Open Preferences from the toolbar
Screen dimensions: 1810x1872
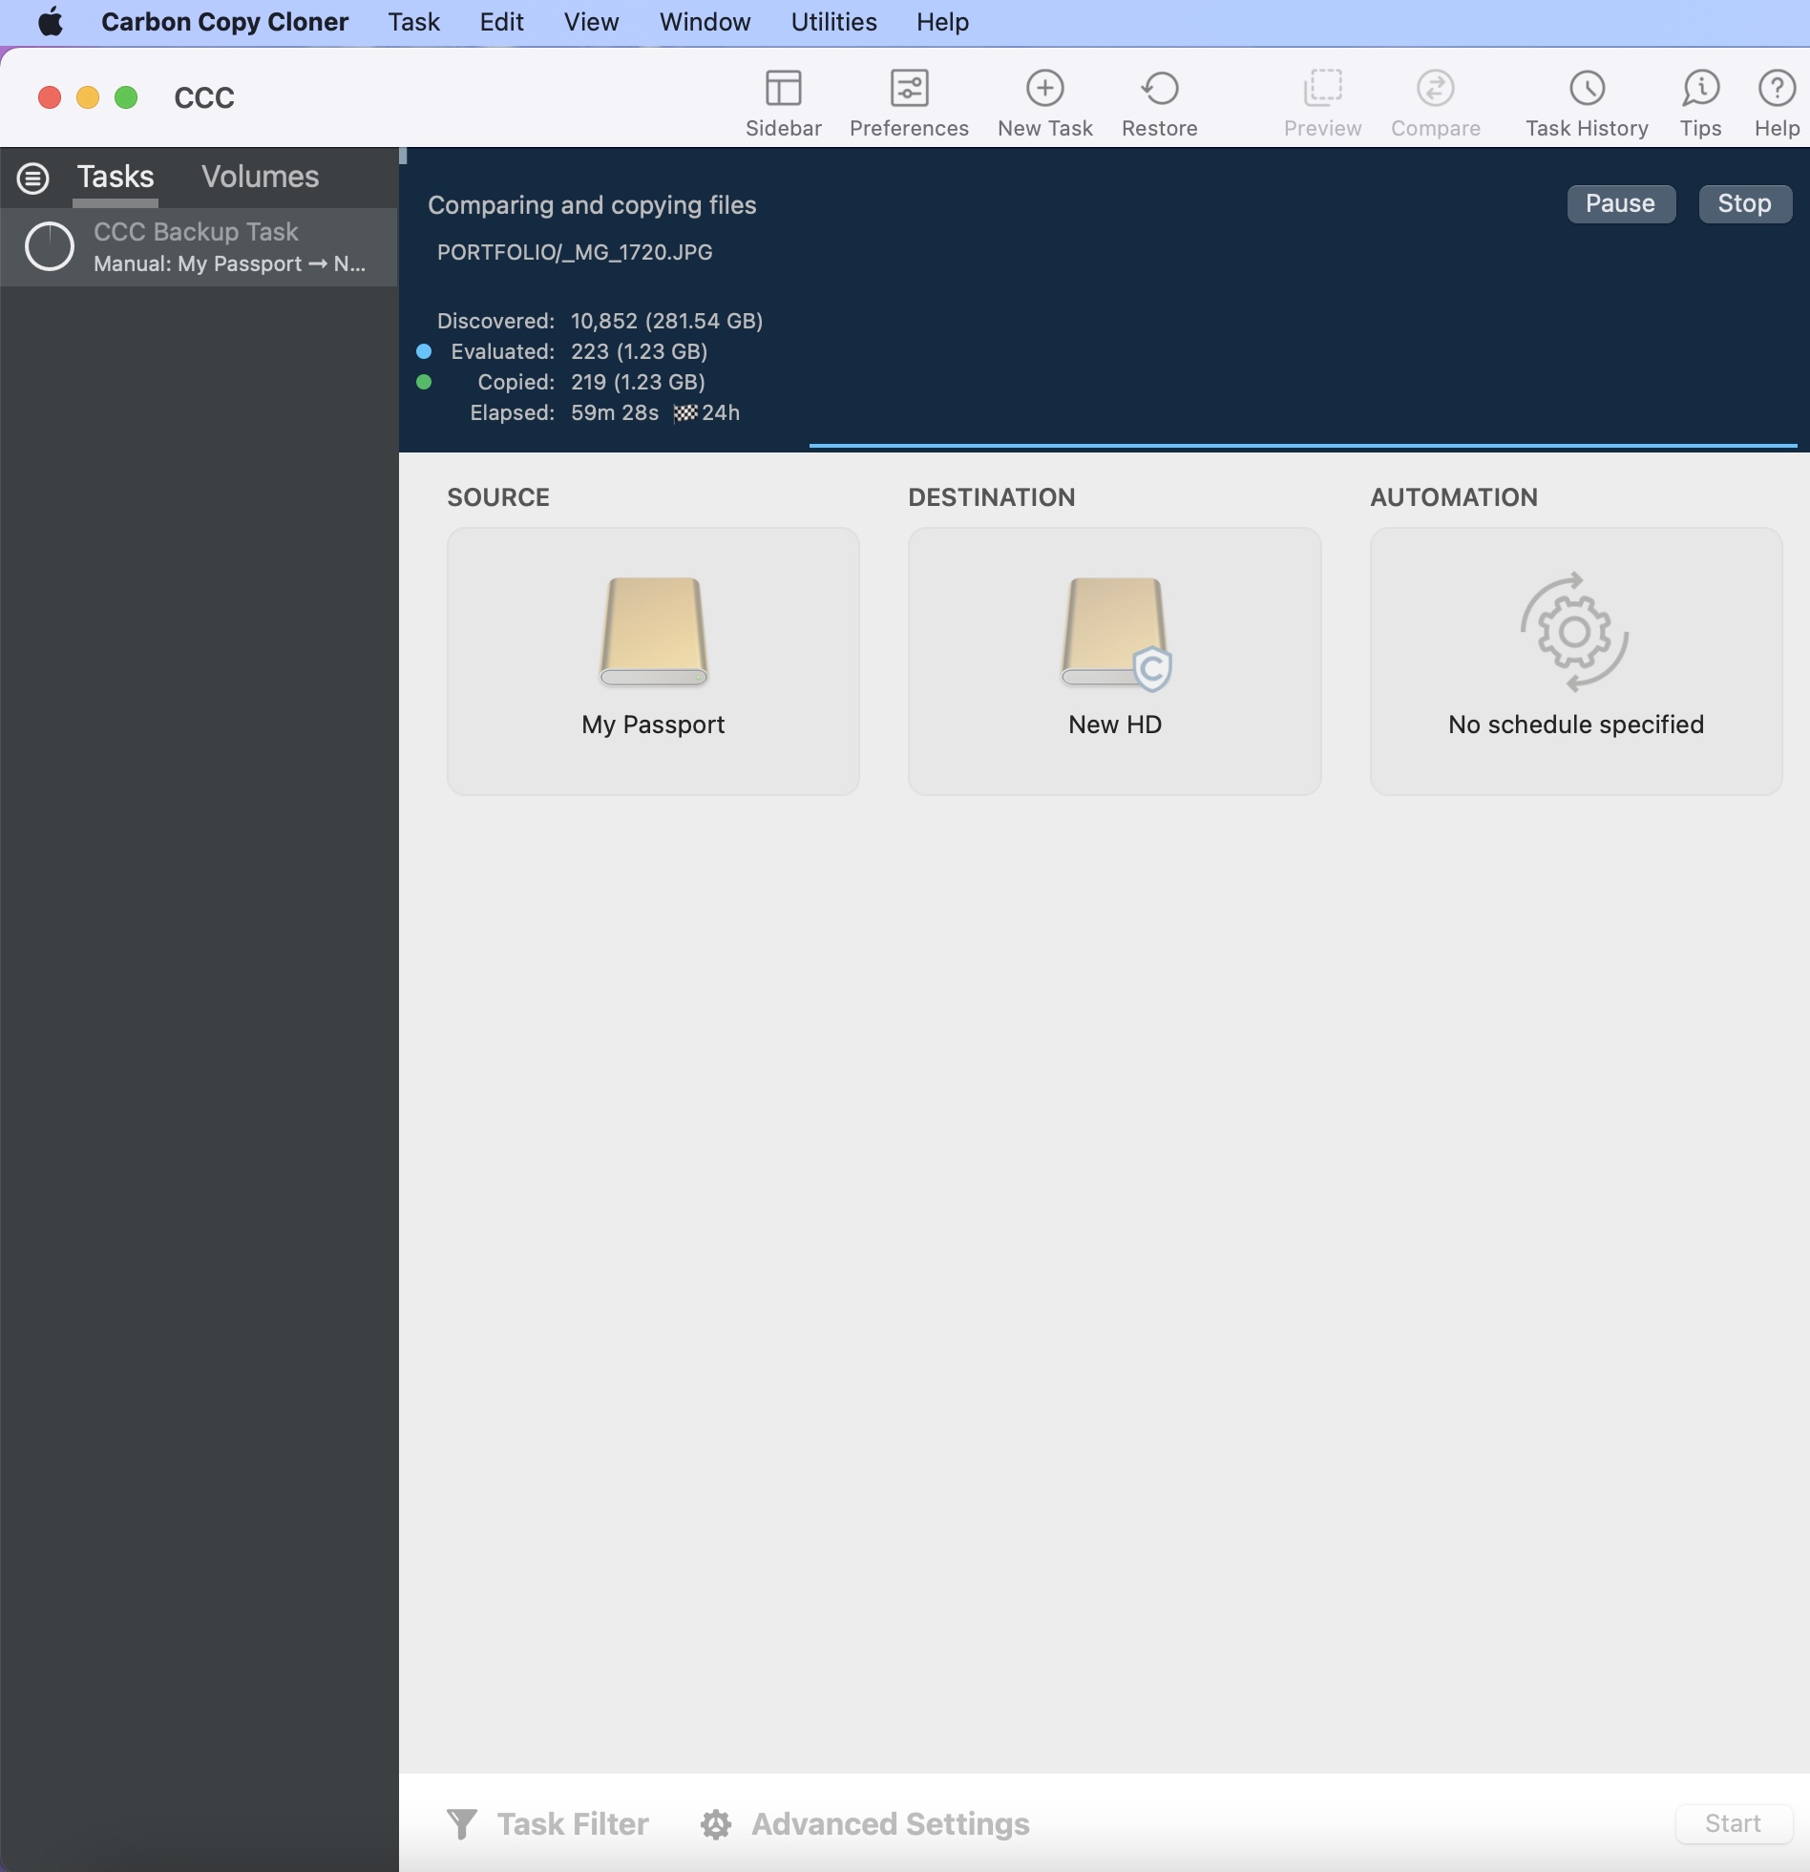[909, 102]
